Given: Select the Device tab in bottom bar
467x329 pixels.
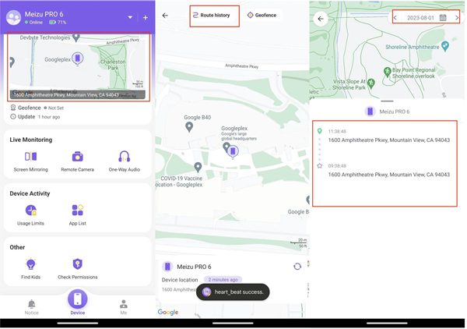Looking at the screenshot, I should [x=77, y=302].
